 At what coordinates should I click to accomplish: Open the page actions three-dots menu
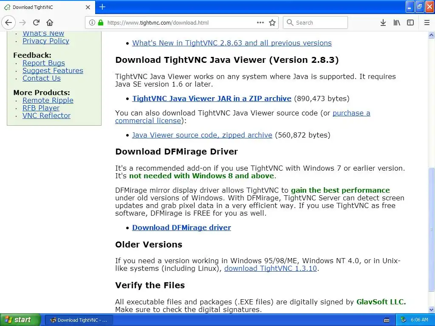click(260, 22)
